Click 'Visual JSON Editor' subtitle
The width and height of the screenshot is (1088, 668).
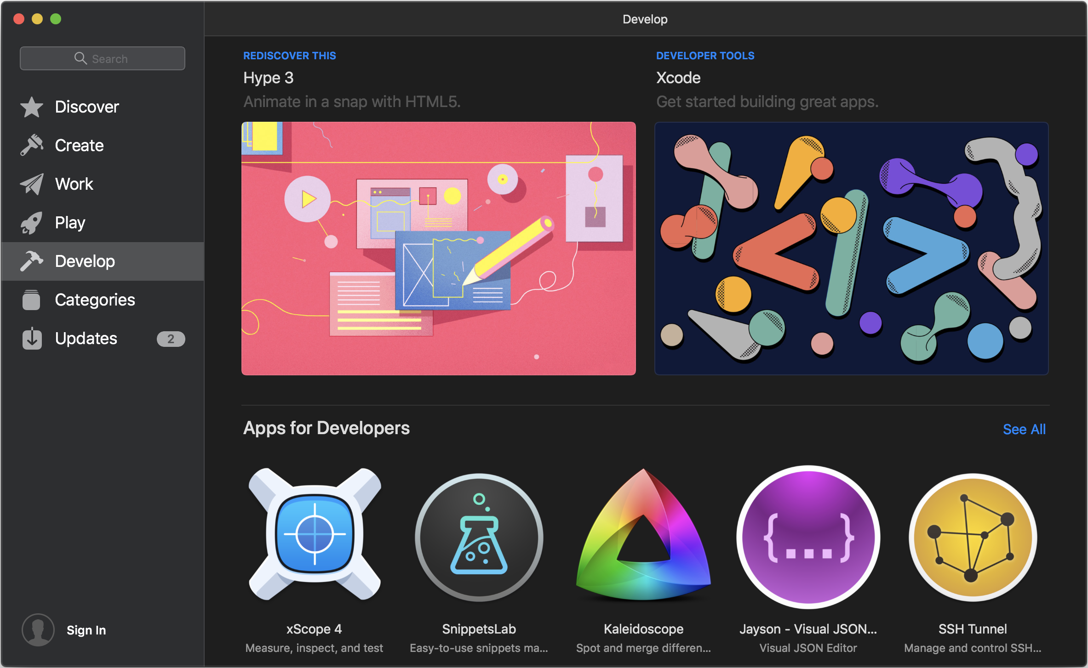808,648
